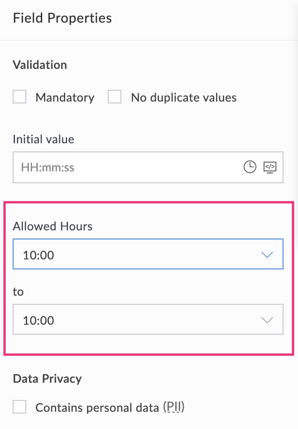Check the No duplicate values option
The height and width of the screenshot is (429, 298).
coord(114,97)
